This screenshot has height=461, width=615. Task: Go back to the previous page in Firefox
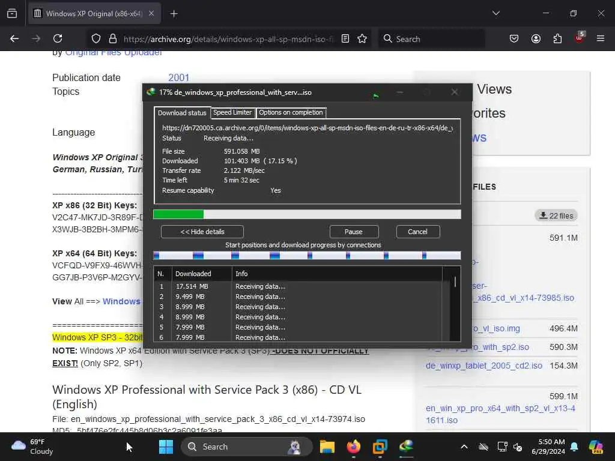point(14,38)
